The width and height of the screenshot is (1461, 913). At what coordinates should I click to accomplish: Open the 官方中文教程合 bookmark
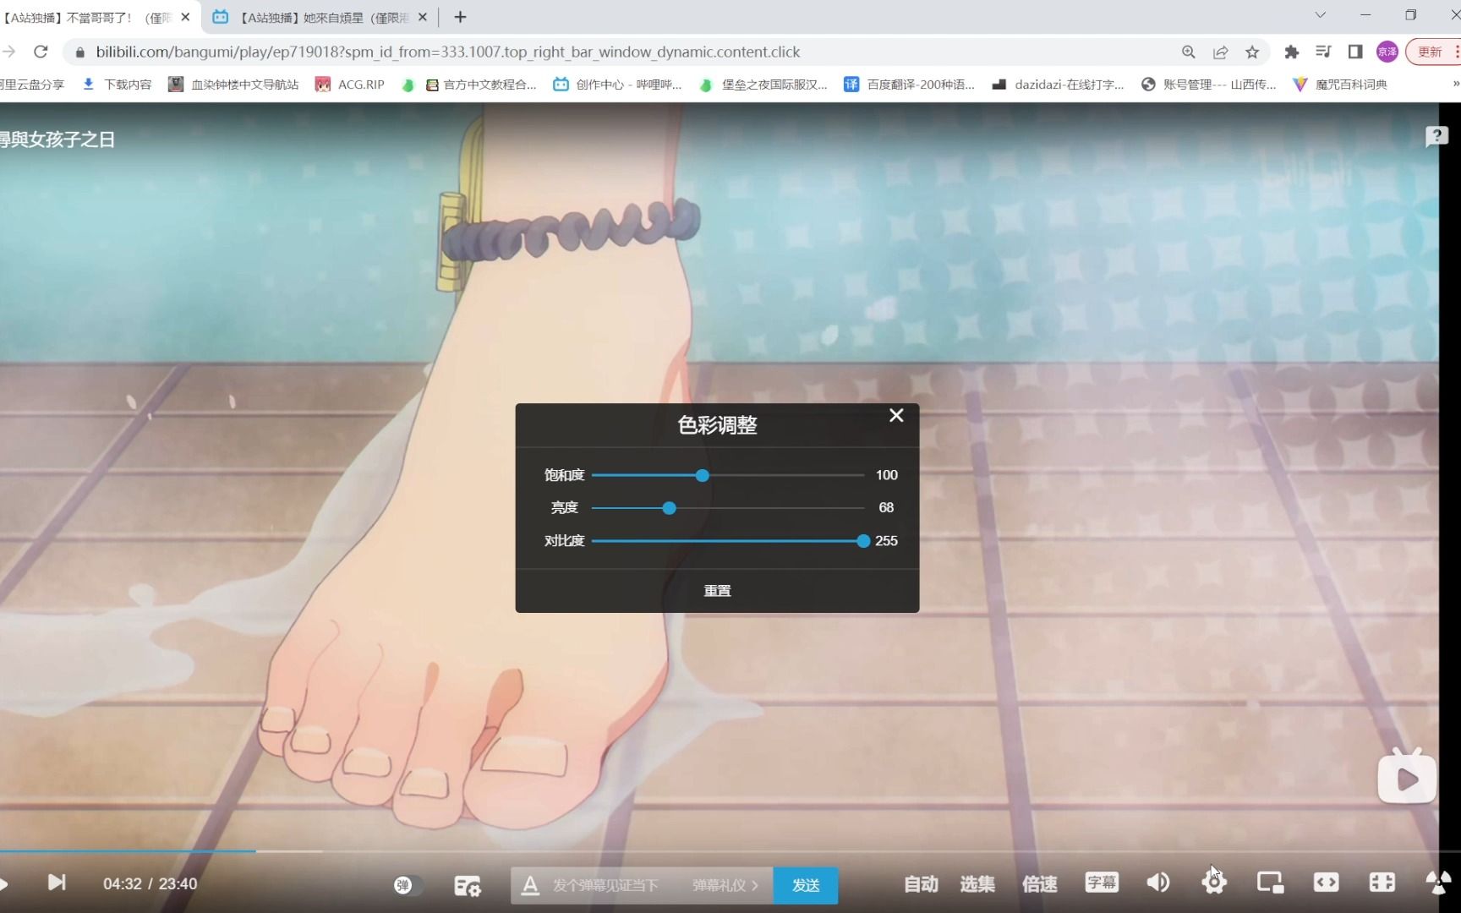click(x=480, y=85)
